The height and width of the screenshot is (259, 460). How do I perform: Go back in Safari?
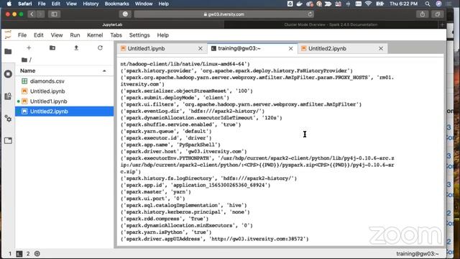pos(32,14)
